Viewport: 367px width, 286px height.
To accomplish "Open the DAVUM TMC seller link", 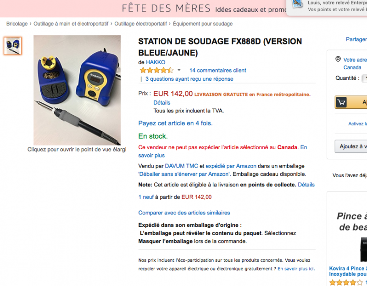I will (x=181, y=166).
